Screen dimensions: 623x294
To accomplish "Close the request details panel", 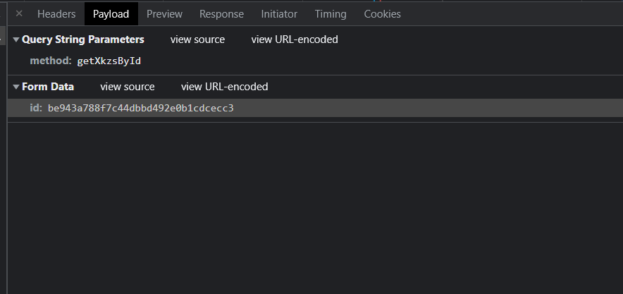I will point(19,14).
